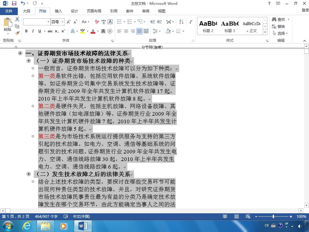309x232 pixels.
Task: Open Internet Explorer from taskbar
Action: click(27, 226)
